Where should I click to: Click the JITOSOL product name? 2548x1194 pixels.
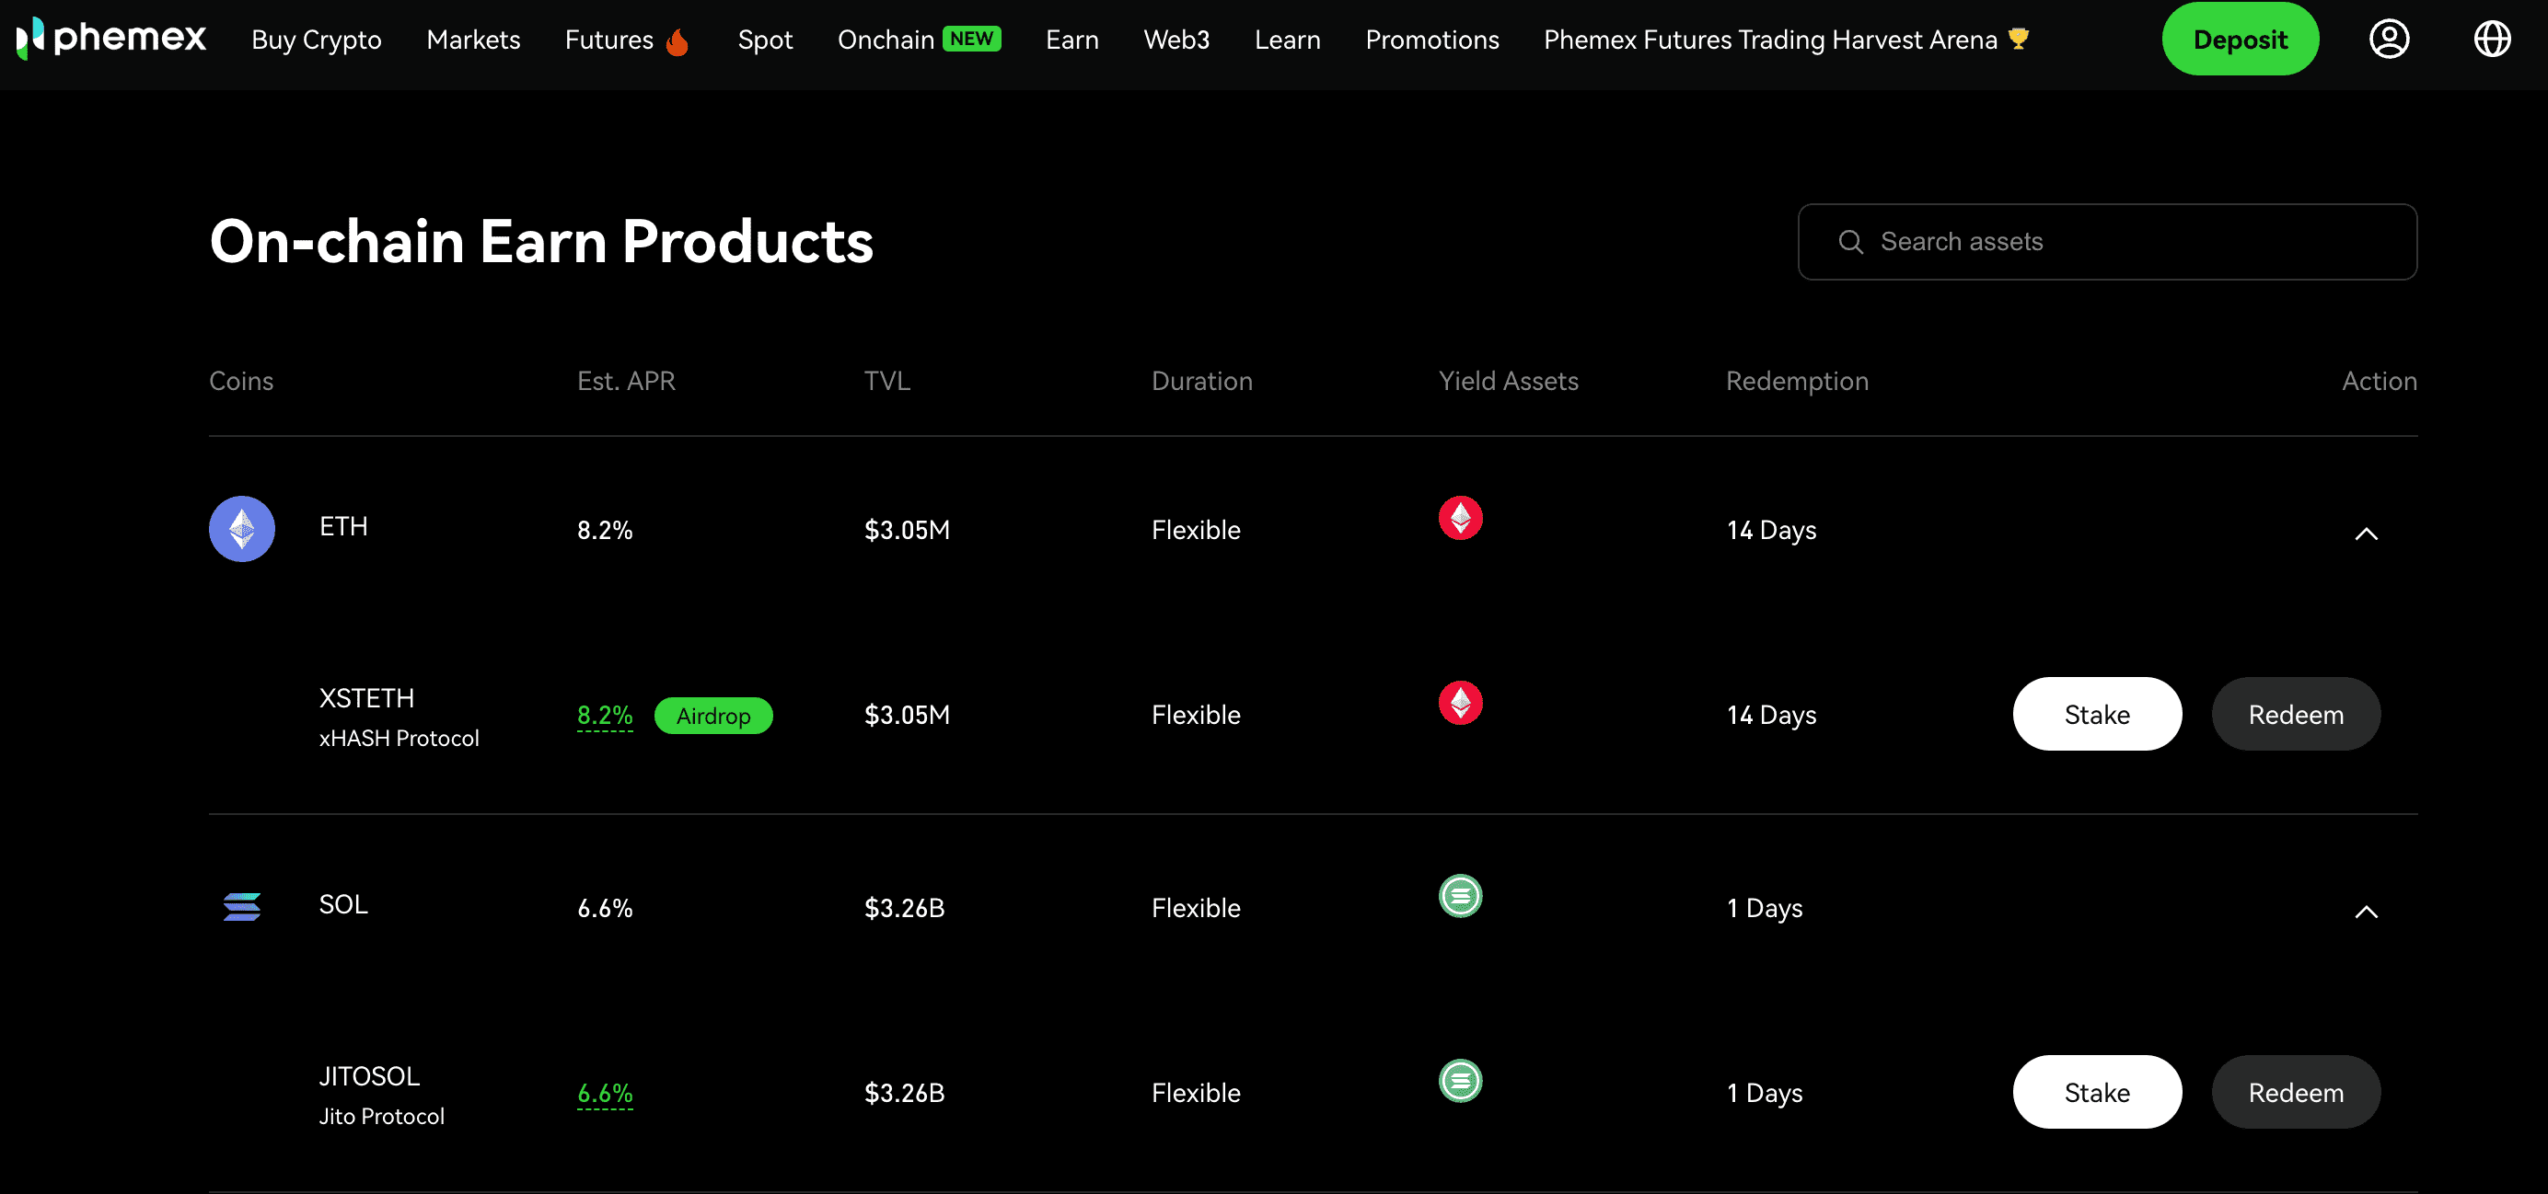(x=369, y=1076)
